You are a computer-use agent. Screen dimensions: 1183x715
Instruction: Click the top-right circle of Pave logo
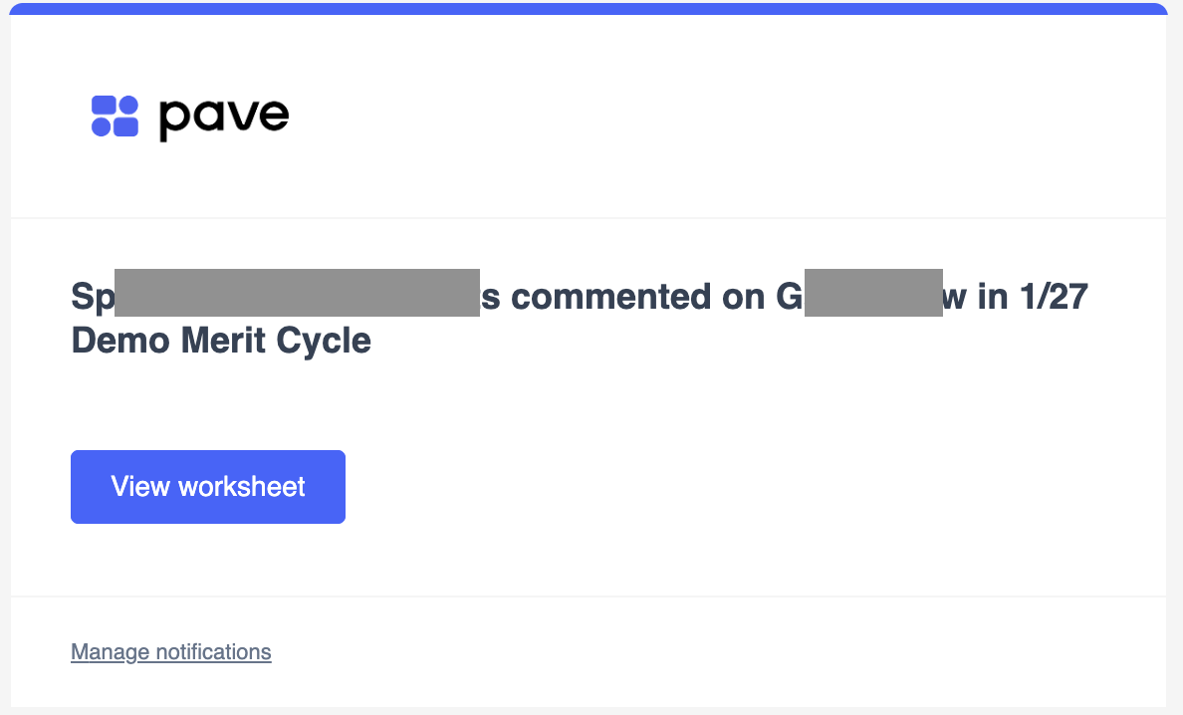pyautogui.click(x=129, y=105)
